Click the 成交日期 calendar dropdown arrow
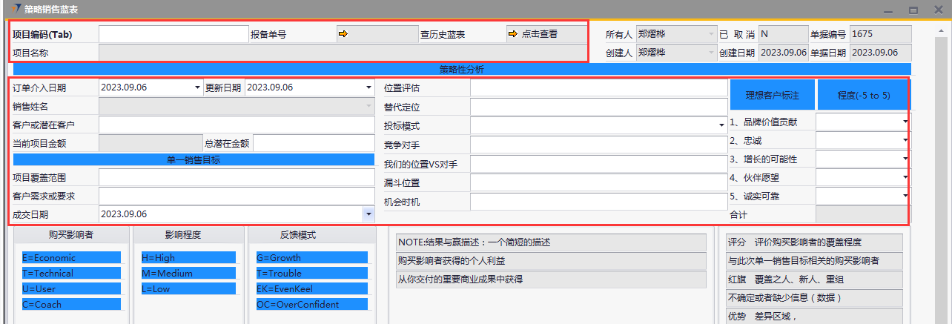Screen dimensions: 952x324 [368, 214]
